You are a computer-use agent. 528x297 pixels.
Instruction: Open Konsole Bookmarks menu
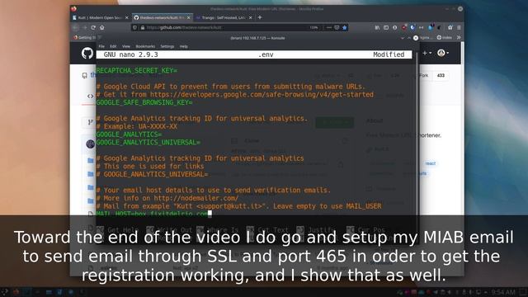(145, 46)
